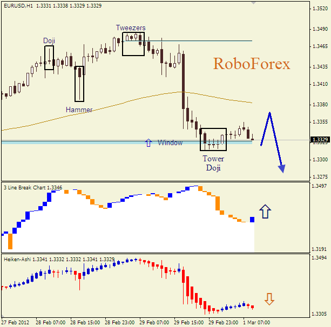Click the RoboForex watermark text
This screenshot has width=331, height=327.
coord(252,64)
